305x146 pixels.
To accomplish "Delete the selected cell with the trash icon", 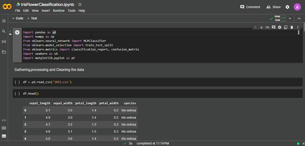I will point(292,27).
